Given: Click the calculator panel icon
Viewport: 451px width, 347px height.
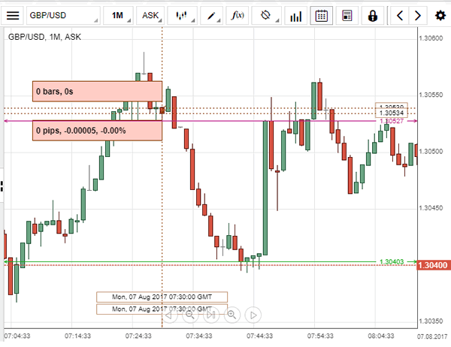Looking at the screenshot, I should coord(347,16).
